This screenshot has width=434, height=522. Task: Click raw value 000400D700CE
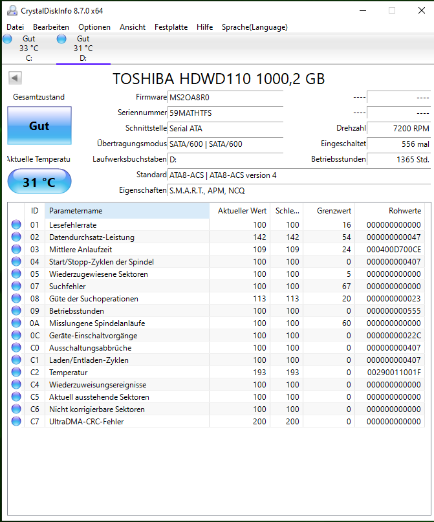coord(394,249)
